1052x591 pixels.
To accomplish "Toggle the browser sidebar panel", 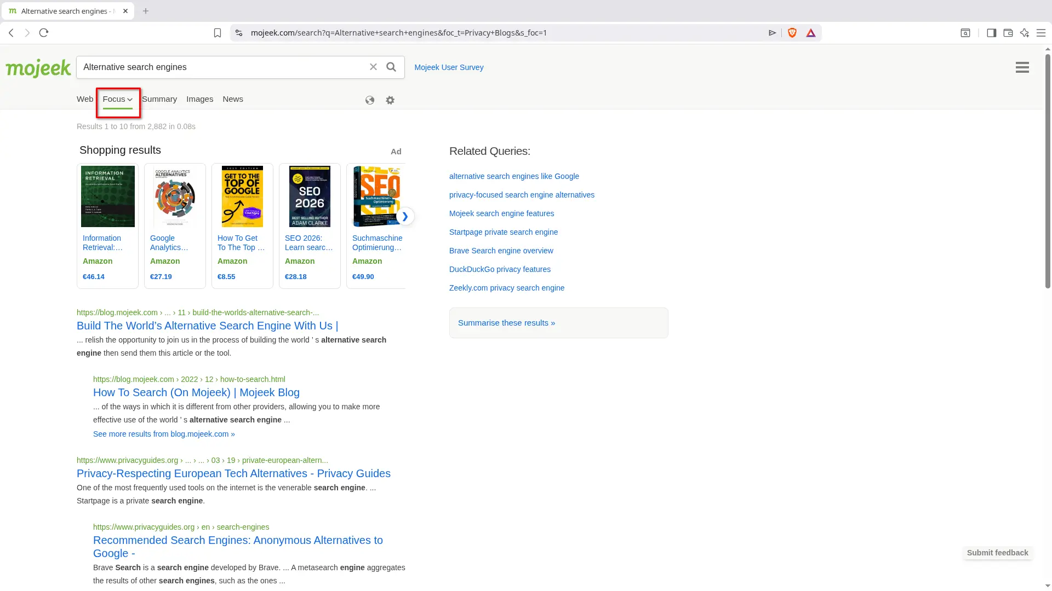I will click(x=991, y=33).
